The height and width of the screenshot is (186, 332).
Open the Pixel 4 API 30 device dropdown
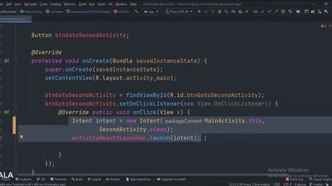point(179,11)
